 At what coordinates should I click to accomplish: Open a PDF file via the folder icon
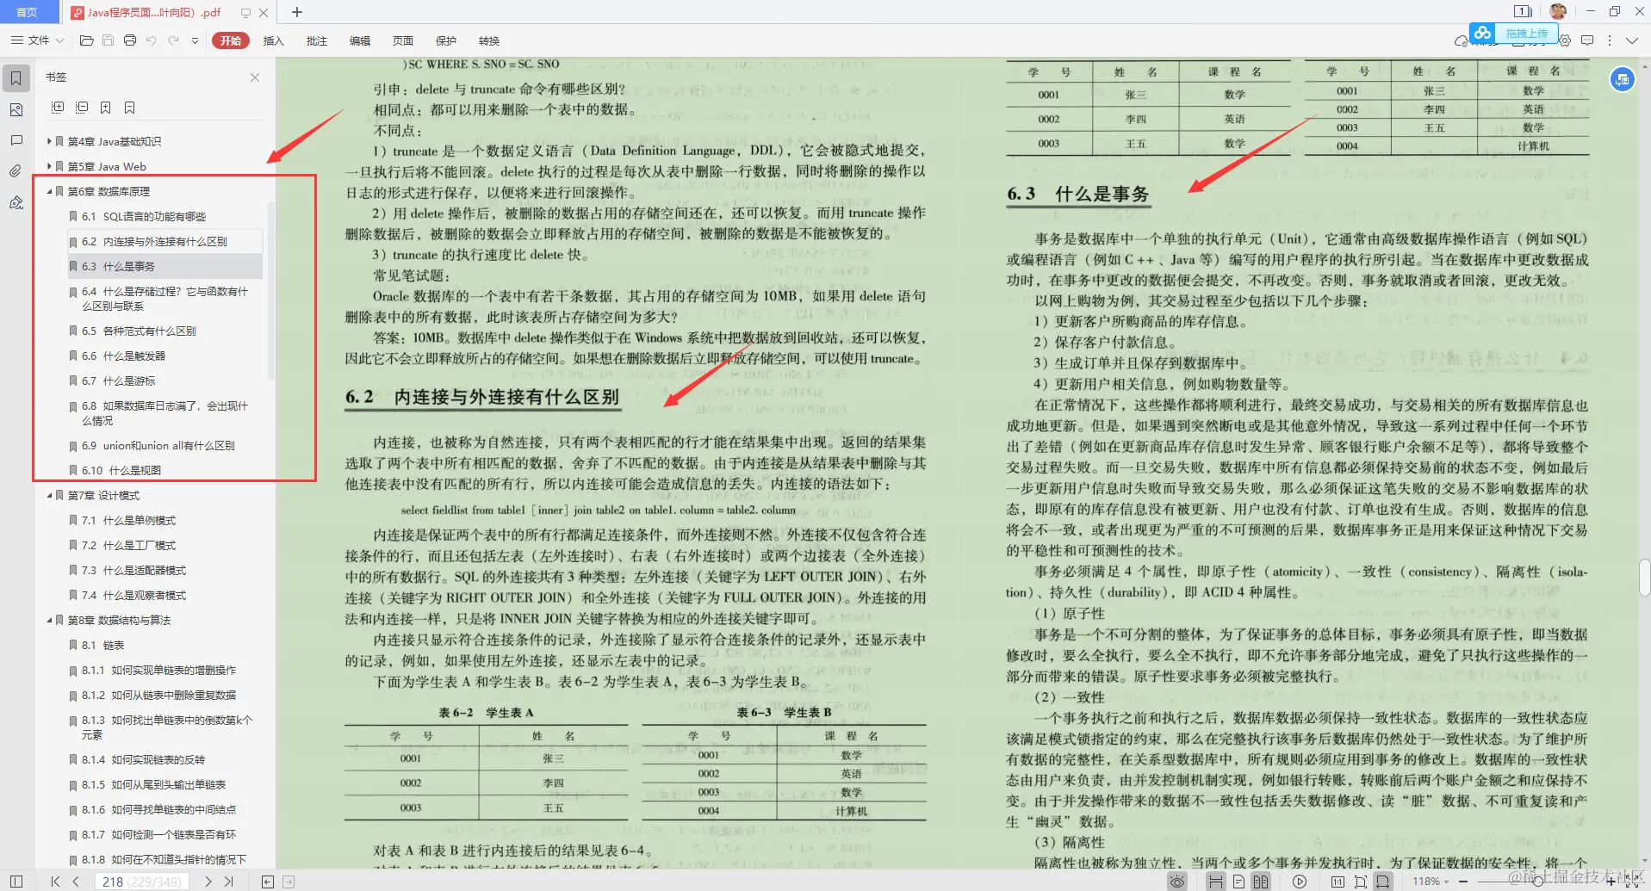[86, 40]
